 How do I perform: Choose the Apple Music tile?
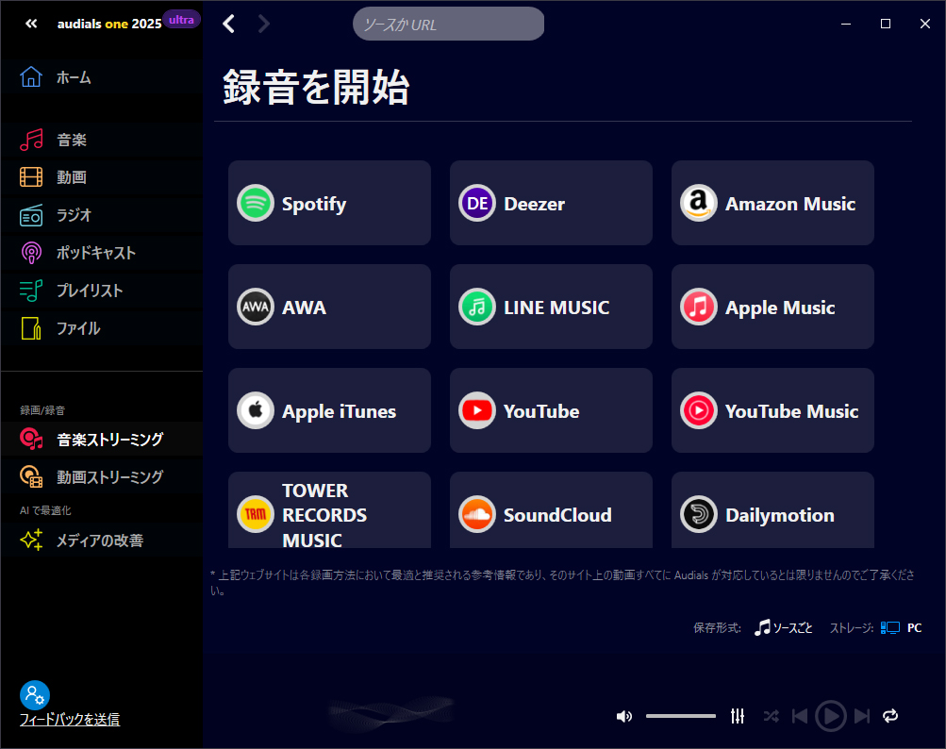point(772,307)
